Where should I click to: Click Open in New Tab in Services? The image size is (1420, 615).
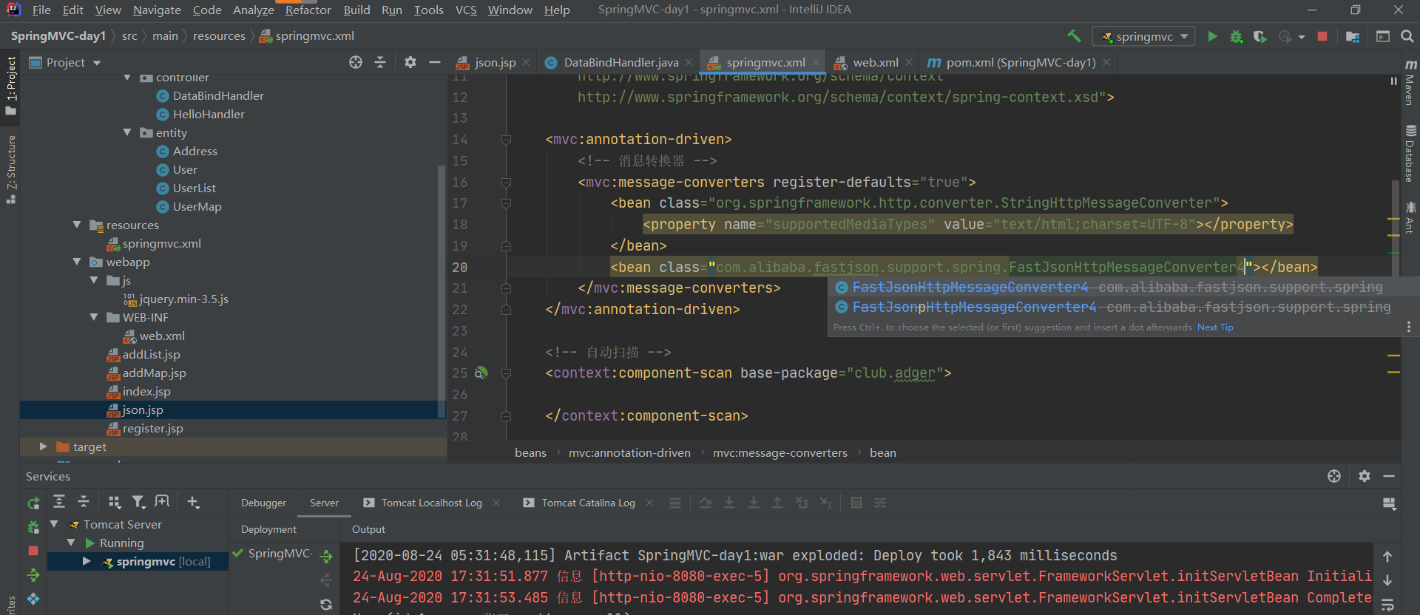162,502
